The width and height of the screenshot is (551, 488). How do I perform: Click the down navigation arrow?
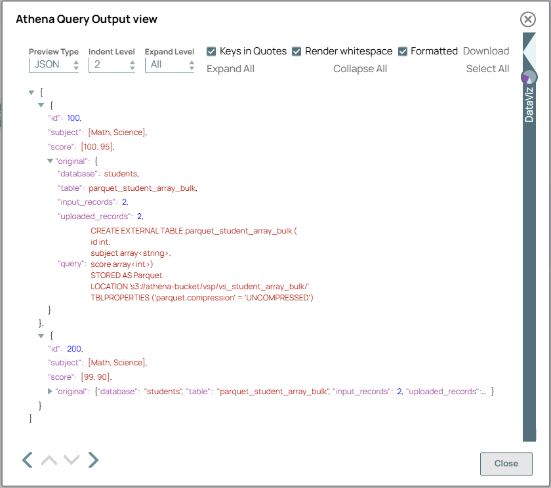click(x=71, y=460)
